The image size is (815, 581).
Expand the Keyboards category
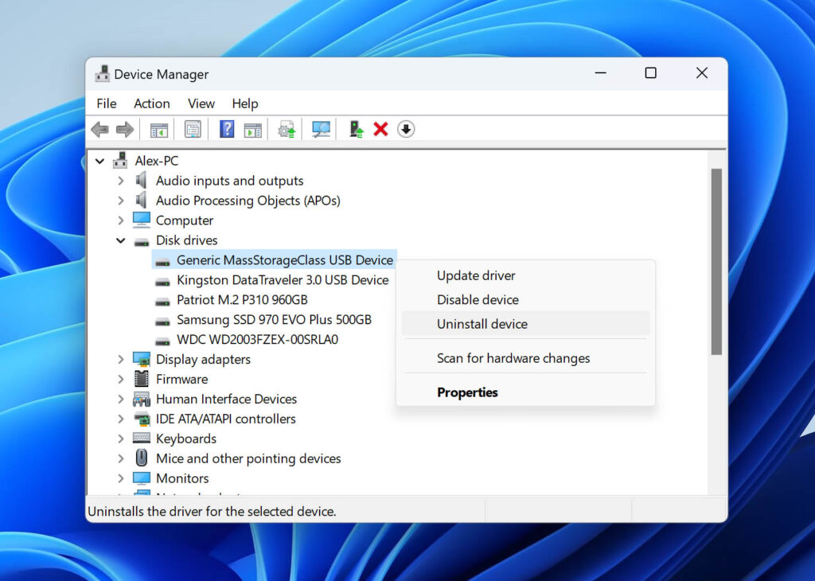[121, 439]
